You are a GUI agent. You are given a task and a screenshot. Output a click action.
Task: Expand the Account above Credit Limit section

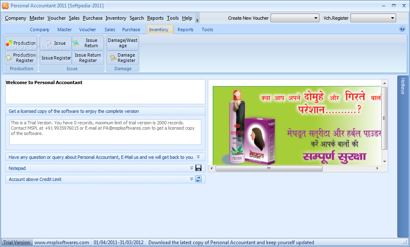tap(191, 179)
